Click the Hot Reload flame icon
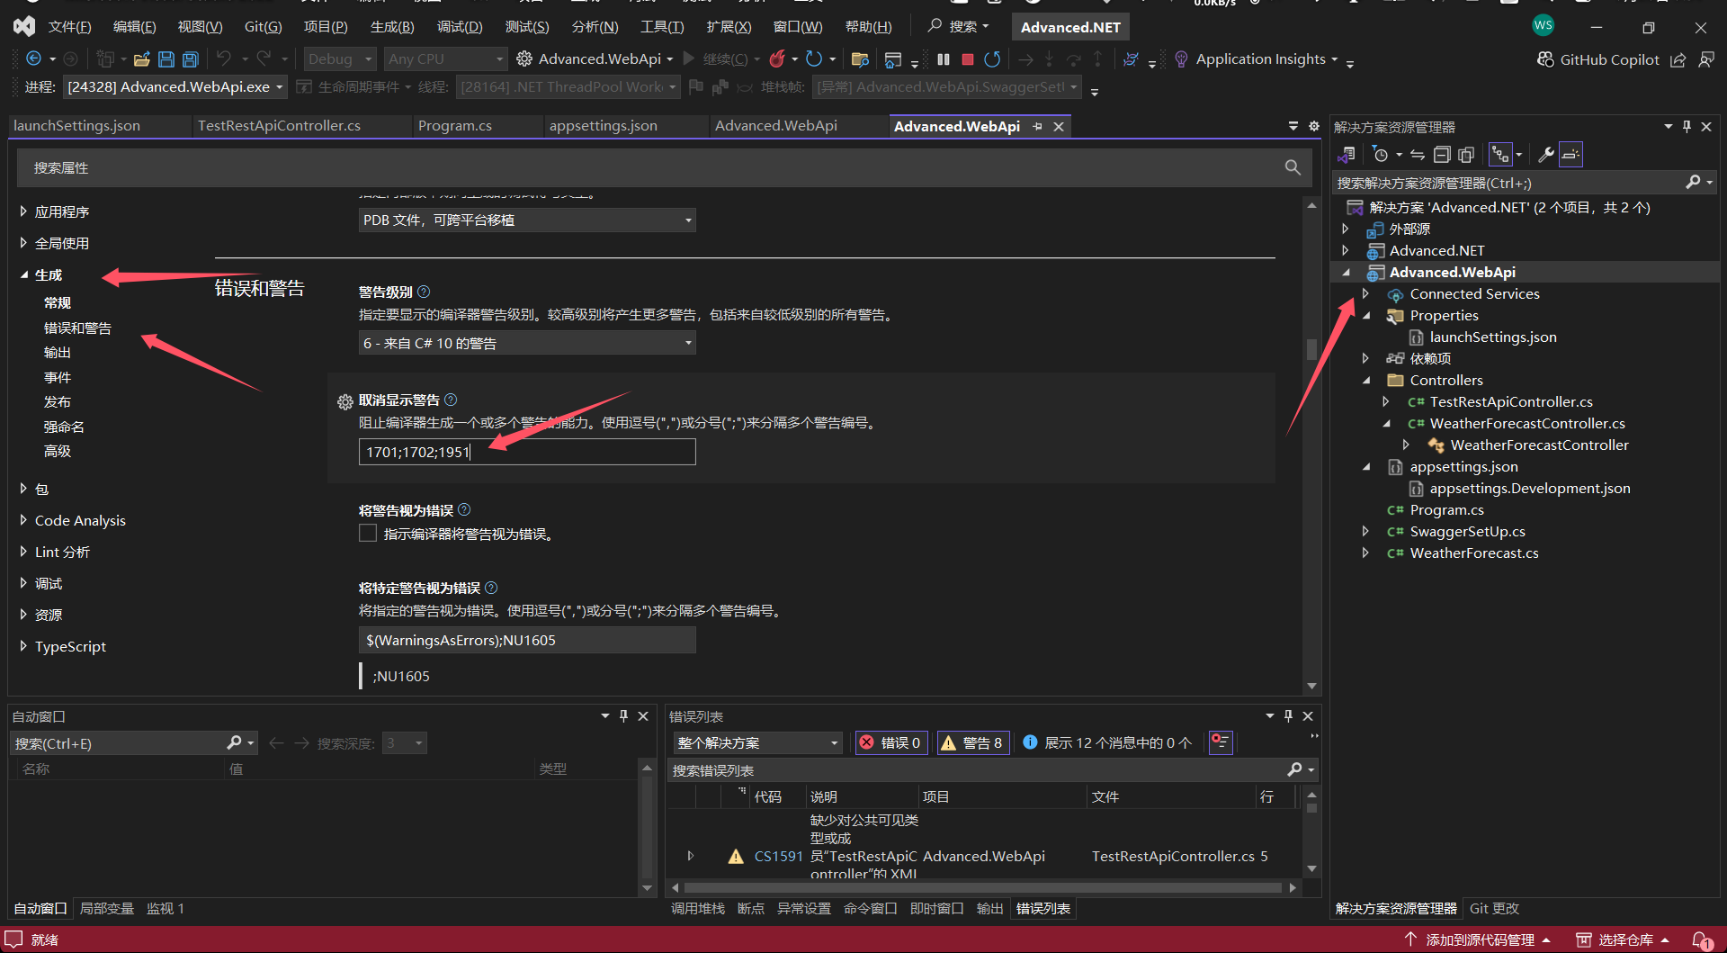The height and width of the screenshot is (953, 1727). (777, 59)
